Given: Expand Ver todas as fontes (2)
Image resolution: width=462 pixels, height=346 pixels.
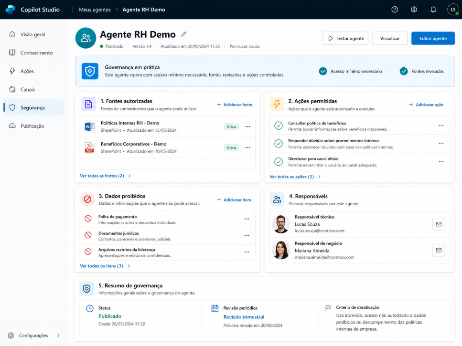Looking at the screenshot, I should click(105, 176).
